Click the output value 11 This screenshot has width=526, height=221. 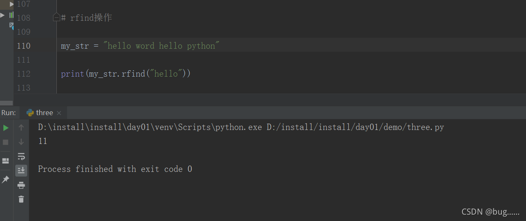[42, 141]
